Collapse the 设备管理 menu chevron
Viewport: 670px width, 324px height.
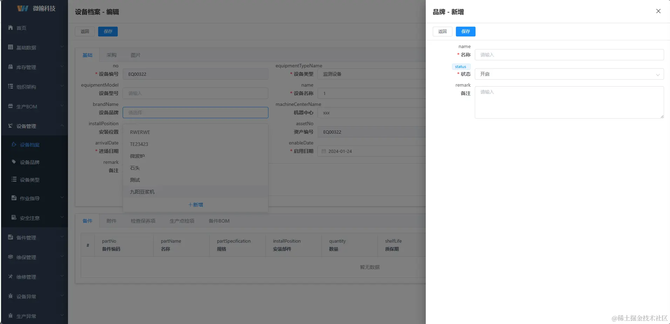click(x=62, y=126)
